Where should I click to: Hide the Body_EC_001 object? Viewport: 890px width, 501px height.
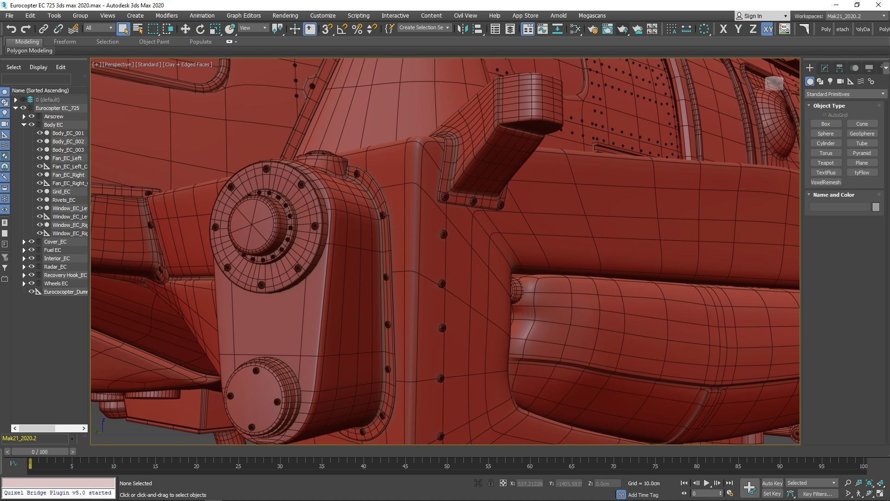click(x=40, y=133)
